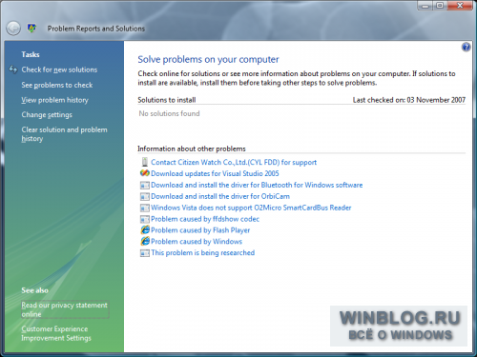Click the device icon next to Citizen Watch entry

coord(145,162)
